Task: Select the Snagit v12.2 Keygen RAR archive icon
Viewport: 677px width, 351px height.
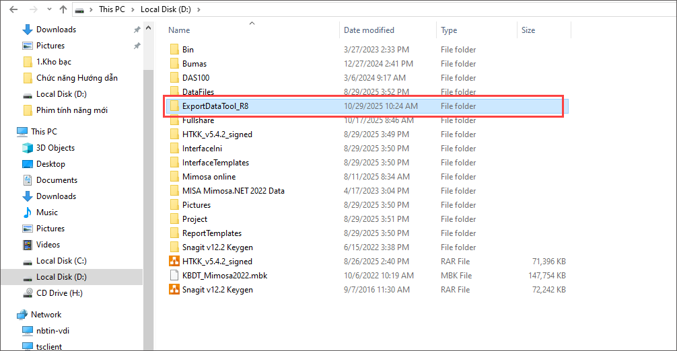Action: click(174, 290)
